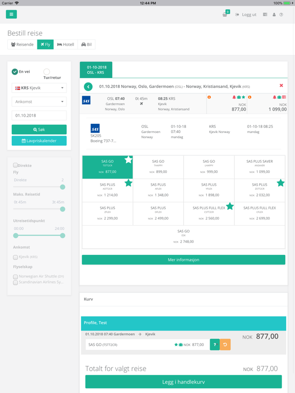The height and width of the screenshot is (393, 295).
Task: Open the shopping basket icon
Action: tap(225, 14)
